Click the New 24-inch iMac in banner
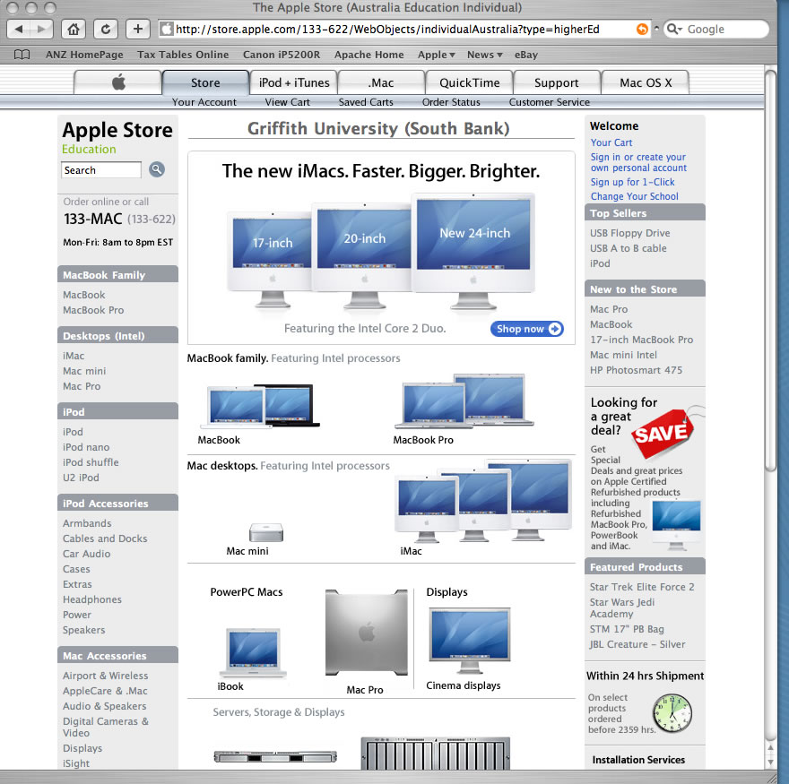 (x=473, y=251)
